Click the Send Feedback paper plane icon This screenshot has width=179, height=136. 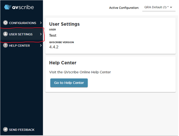click(5, 129)
